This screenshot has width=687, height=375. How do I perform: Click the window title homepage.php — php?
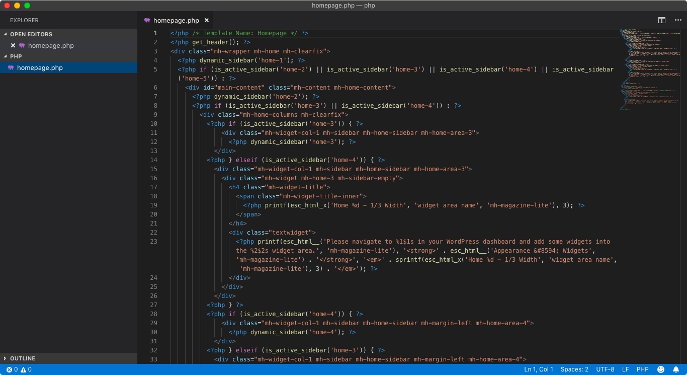point(343,6)
